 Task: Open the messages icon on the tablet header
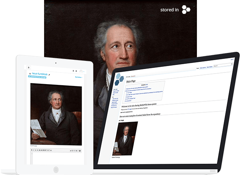(76, 71)
